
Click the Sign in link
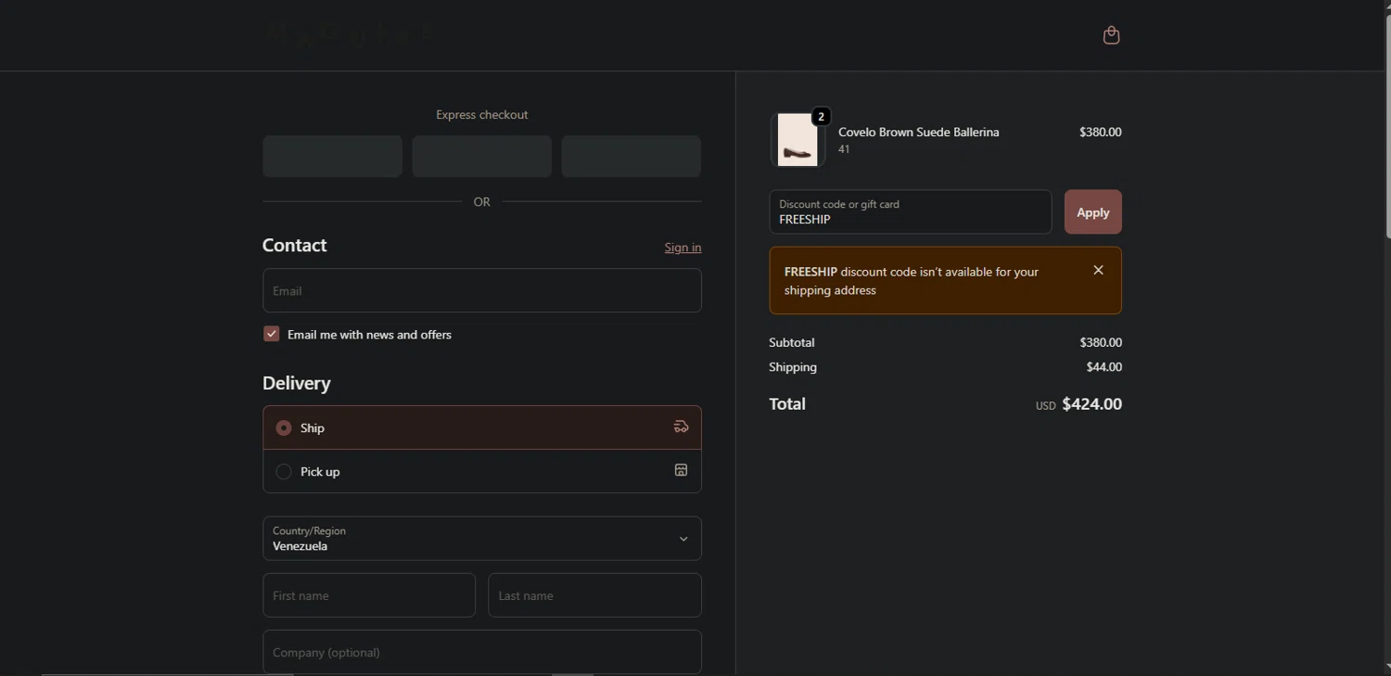(683, 248)
